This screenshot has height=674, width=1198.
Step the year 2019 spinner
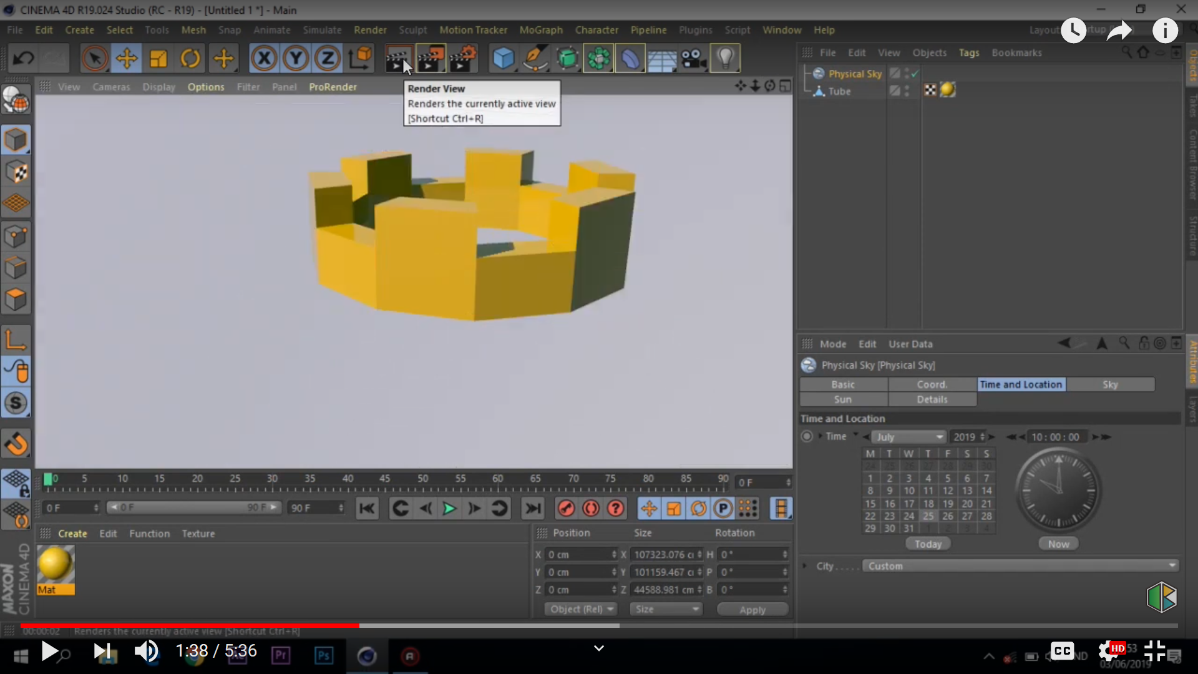(x=983, y=437)
